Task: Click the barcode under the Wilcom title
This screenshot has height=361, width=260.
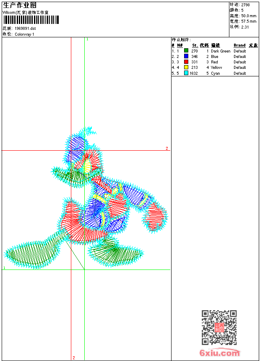Action: pos(31,20)
